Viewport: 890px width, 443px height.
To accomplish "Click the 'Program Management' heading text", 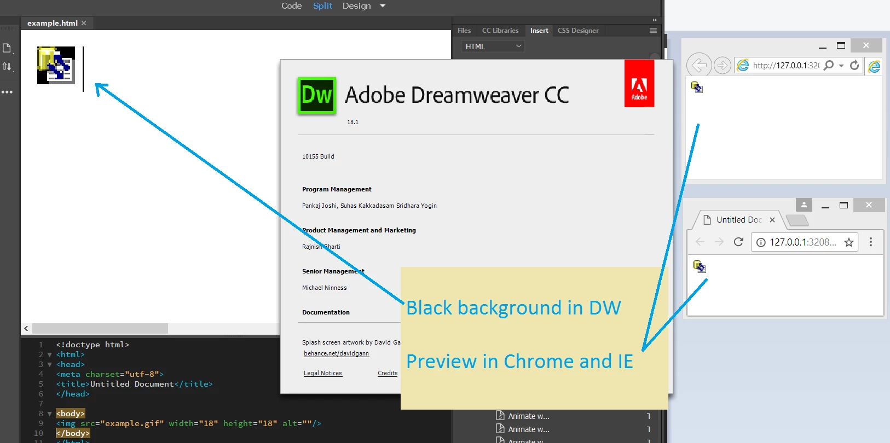I will 337,189.
